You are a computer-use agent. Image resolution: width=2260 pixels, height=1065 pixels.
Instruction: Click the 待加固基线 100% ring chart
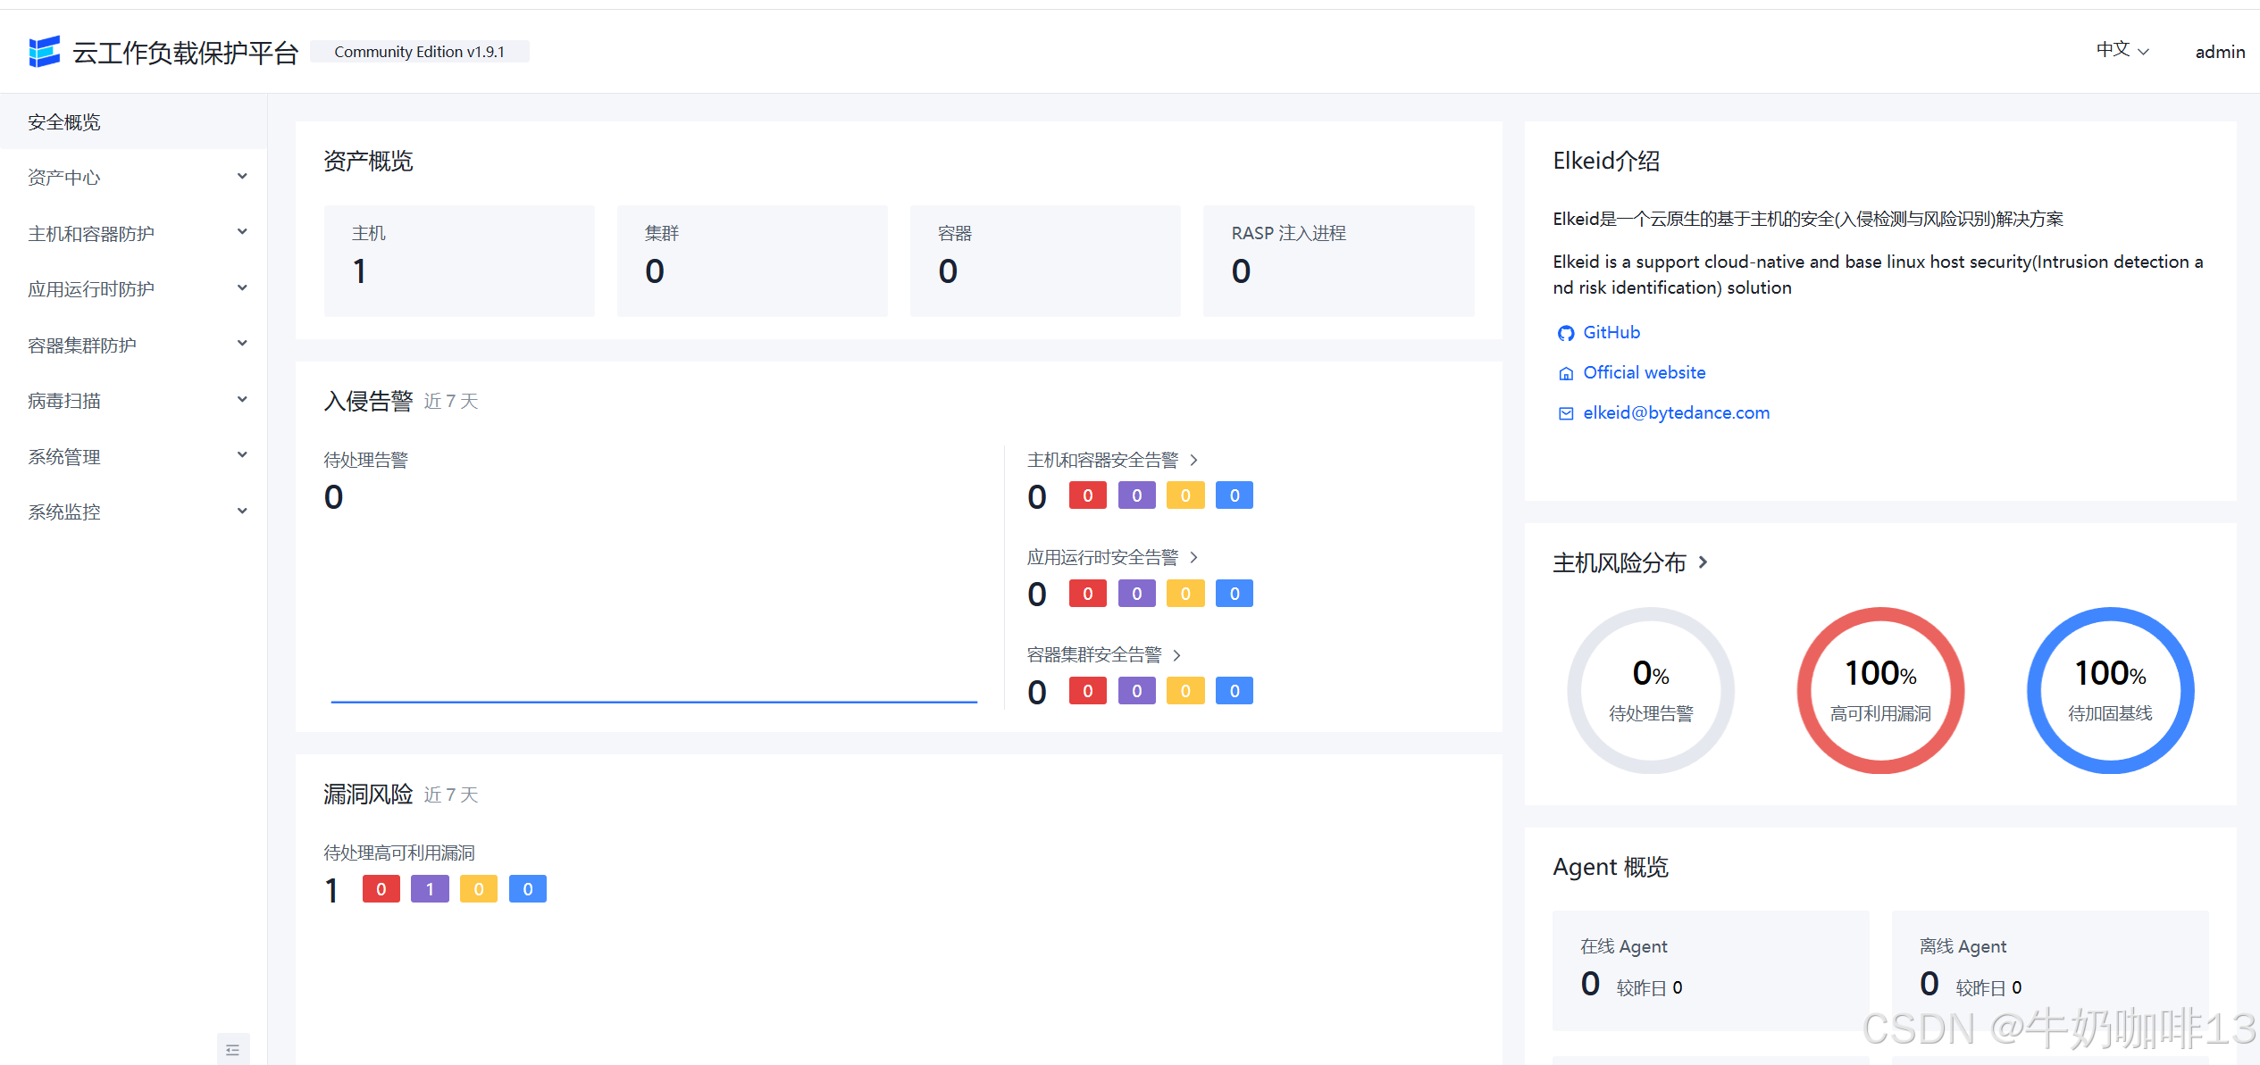point(2110,691)
